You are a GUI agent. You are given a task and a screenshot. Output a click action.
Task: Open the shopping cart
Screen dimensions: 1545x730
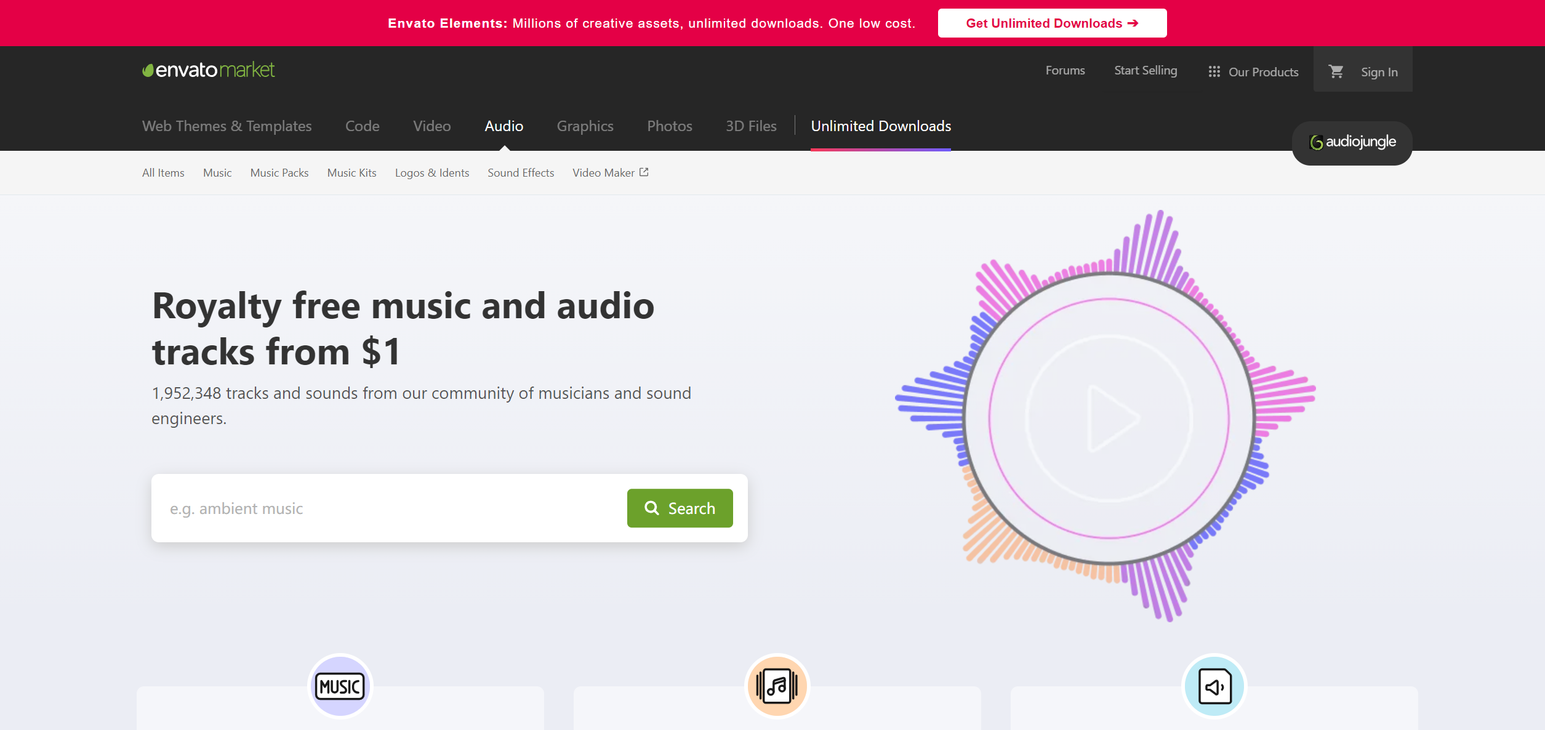click(x=1336, y=71)
